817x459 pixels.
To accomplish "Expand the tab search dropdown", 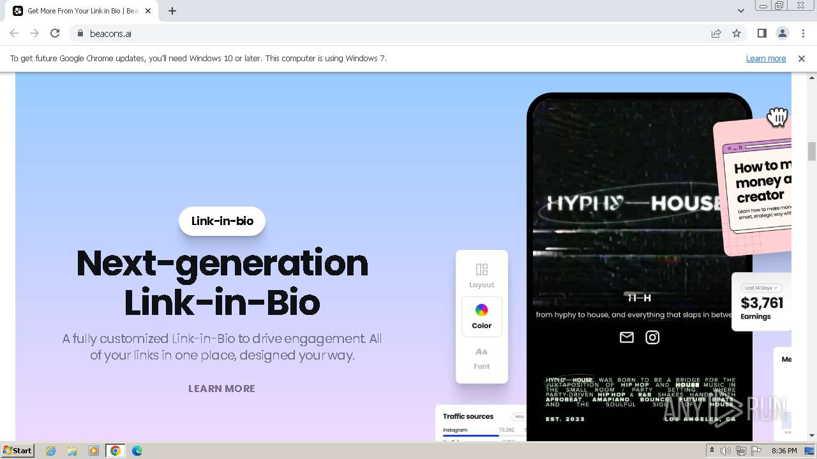I will click(x=740, y=11).
